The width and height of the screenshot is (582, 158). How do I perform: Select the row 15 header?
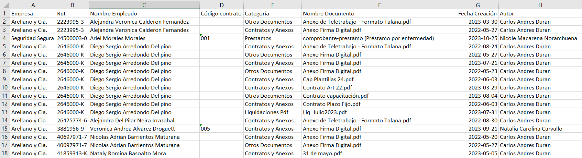[x=5, y=129]
